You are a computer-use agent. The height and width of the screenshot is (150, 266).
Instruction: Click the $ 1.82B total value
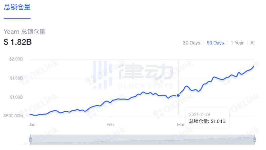pyautogui.click(x=18, y=42)
